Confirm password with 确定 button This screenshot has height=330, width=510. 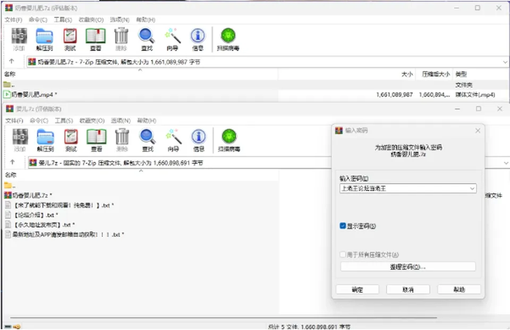tap(358, 289)
